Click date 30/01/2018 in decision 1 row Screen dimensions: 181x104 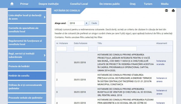(x=80, y=62)
